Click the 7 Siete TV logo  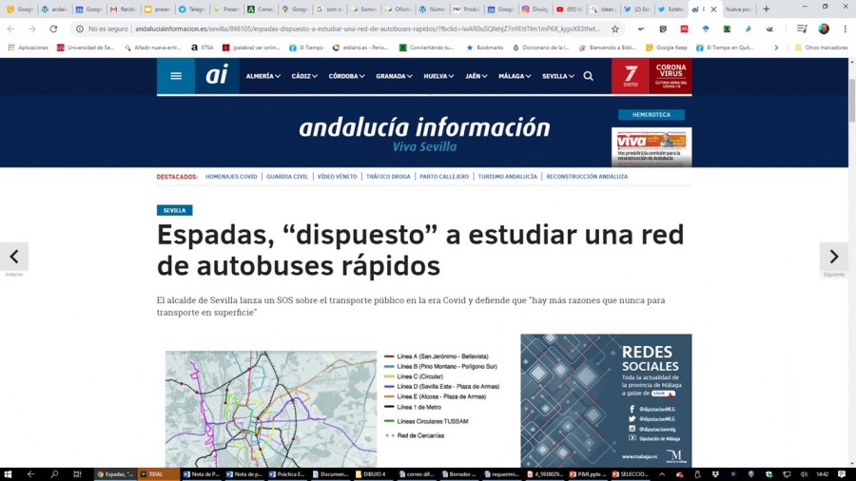pos(630,76)
